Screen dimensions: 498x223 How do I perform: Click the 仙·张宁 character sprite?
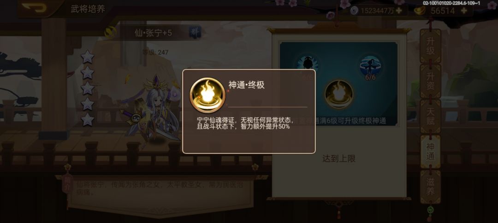tap(153, 110)
